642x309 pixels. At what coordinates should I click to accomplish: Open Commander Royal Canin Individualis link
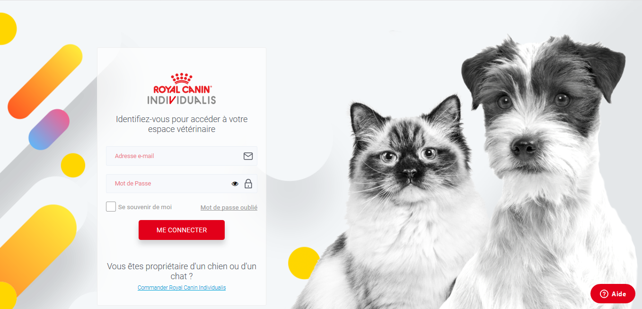click(182, 288)
